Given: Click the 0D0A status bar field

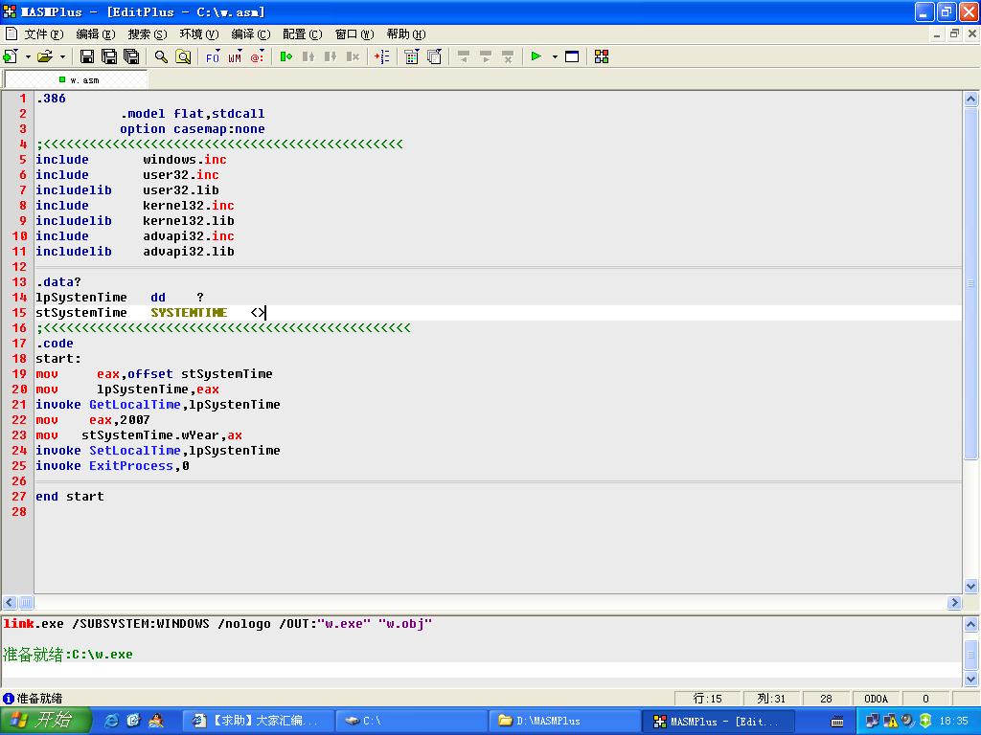Looking at the screenshot, I should [876, 698].
